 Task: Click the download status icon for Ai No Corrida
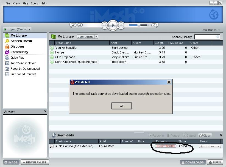point(52,146)
